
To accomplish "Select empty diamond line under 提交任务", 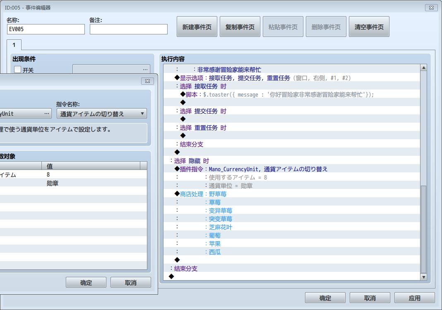I will pyautogui.click(x=292, y=119).
